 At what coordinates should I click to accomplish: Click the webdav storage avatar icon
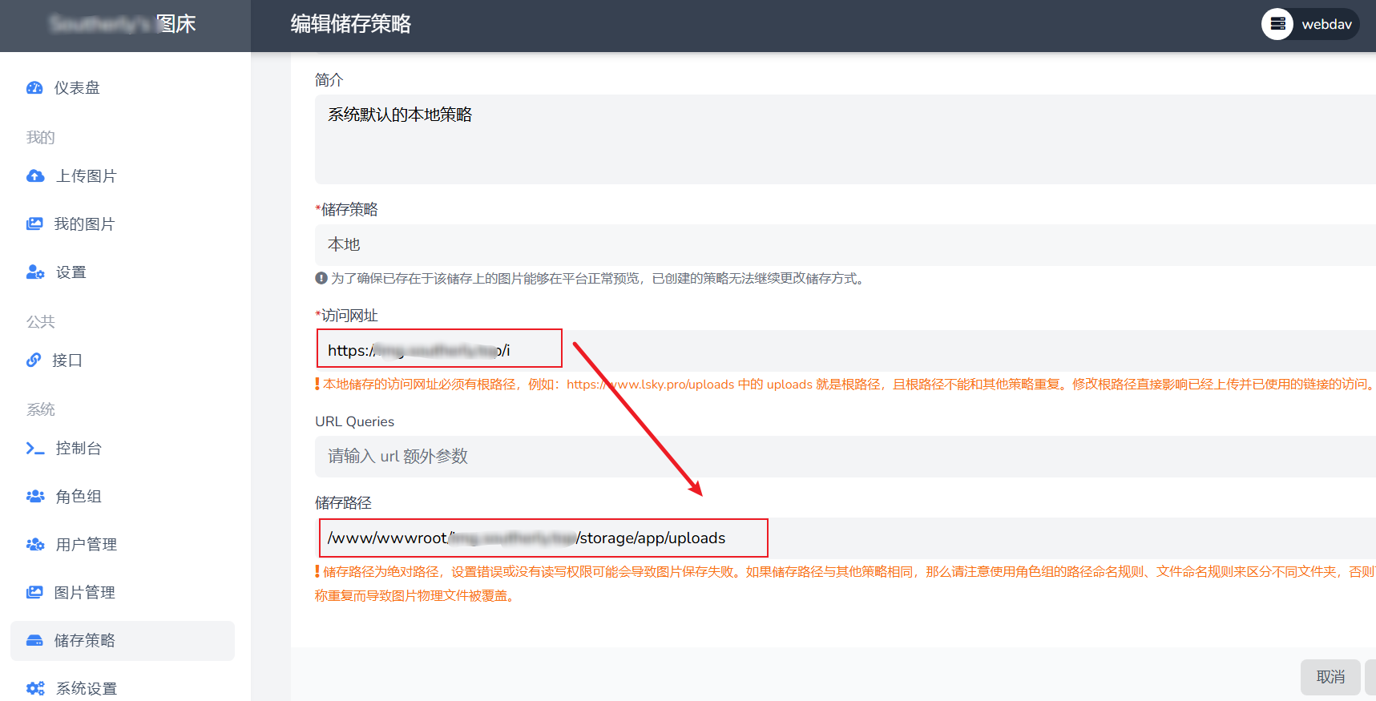(1277, 24)
